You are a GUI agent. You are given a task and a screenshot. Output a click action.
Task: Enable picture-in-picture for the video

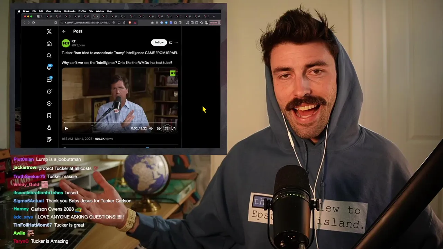tap(166, 128)
